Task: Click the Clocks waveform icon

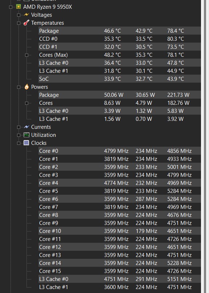Action: click(26, 143)
